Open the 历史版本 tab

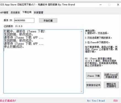[15, 13]
